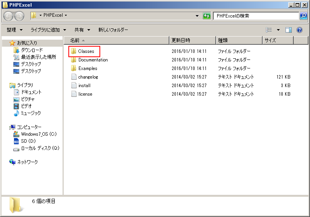
Task: Open ライブラリ in the navigation pane
Action: click(25, 85)
